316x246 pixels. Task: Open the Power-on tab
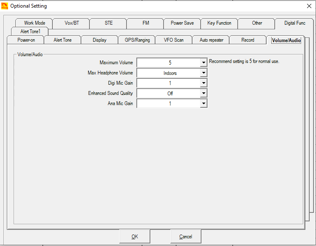click(26, 40)
